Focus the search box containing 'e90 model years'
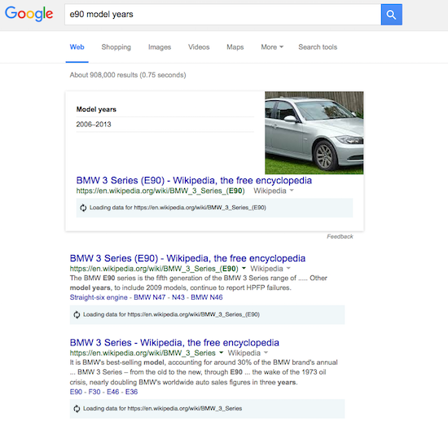Viewport: 448px width, 426px height. click(x=223, y=15)
